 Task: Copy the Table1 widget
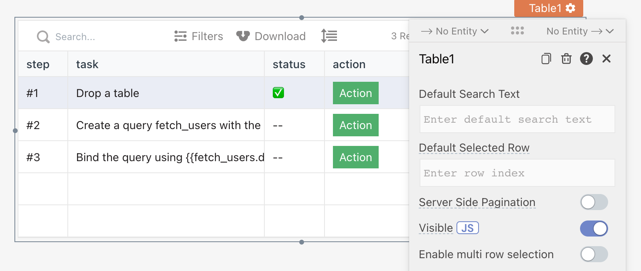pyautogui.click(x=546, y=59)
